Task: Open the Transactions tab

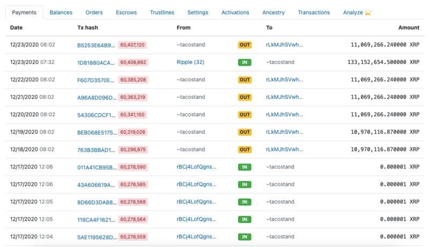Action: (x=314, y=12)
